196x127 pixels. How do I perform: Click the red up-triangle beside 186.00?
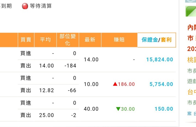[x=115, y=84]
